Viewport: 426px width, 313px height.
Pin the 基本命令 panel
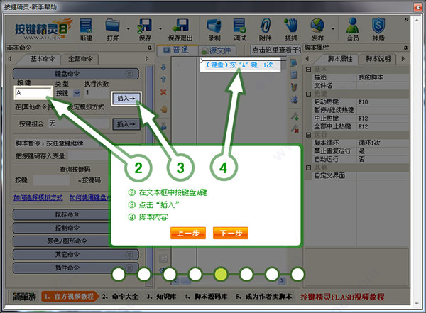click(x=149, y=48)
